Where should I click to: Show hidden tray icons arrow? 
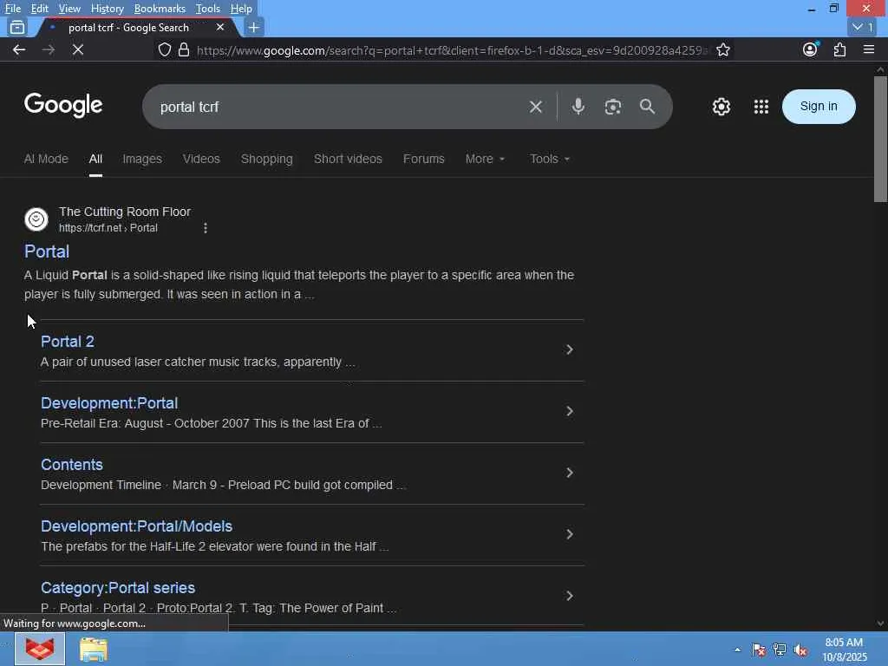[x=737, y=650]
